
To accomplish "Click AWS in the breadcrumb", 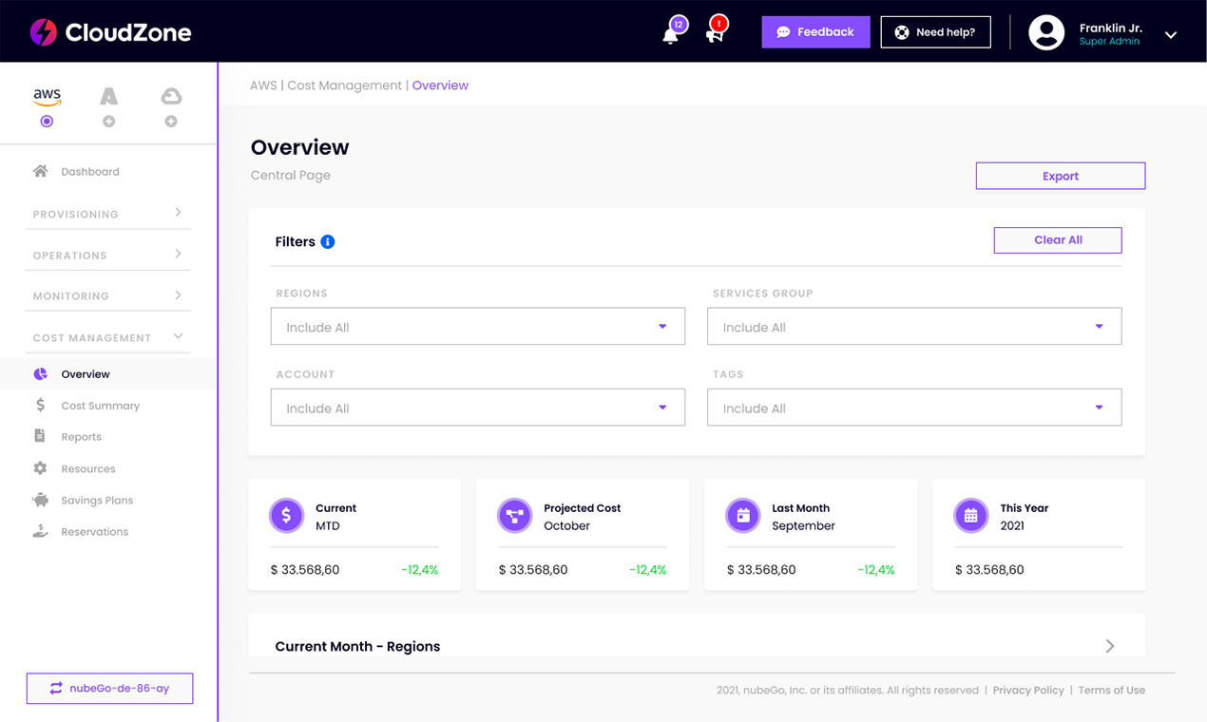I will 263,85.
